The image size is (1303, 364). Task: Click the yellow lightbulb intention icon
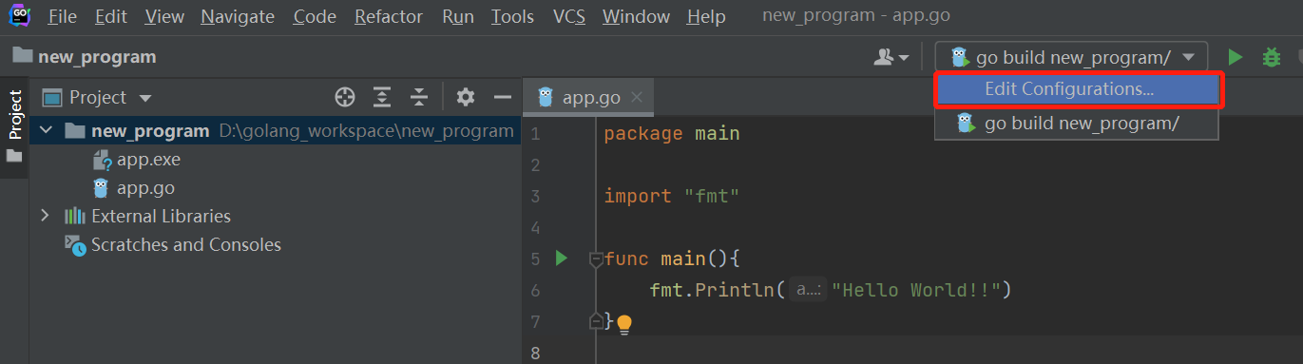(x=623, y=325)
